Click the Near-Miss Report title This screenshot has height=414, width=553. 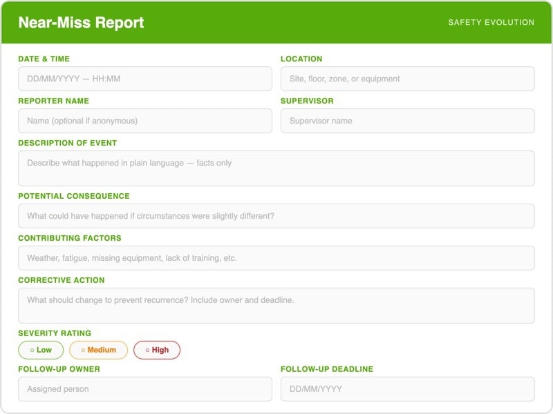(x=80, y=22)
